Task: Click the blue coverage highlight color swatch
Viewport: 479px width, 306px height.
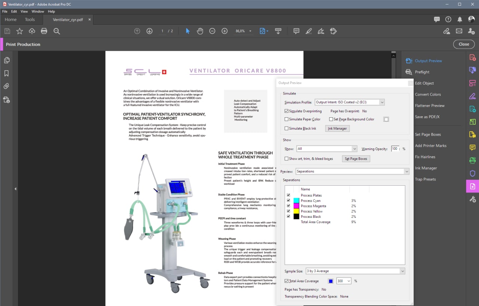Action: [330, 281]
